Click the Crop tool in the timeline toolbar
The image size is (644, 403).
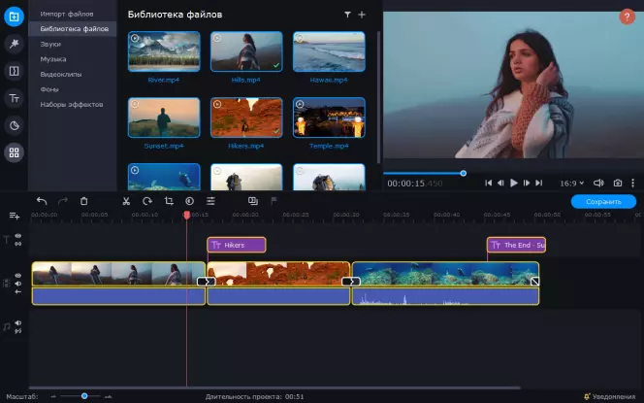[x=168, y=201]
